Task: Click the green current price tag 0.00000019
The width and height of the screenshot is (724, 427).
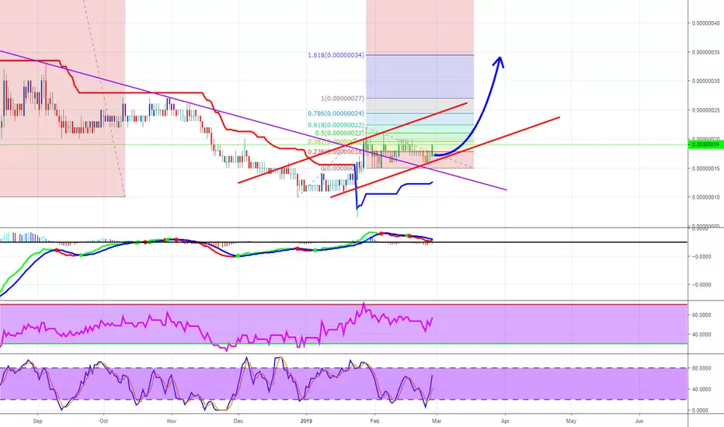Action: coord(705,144)
